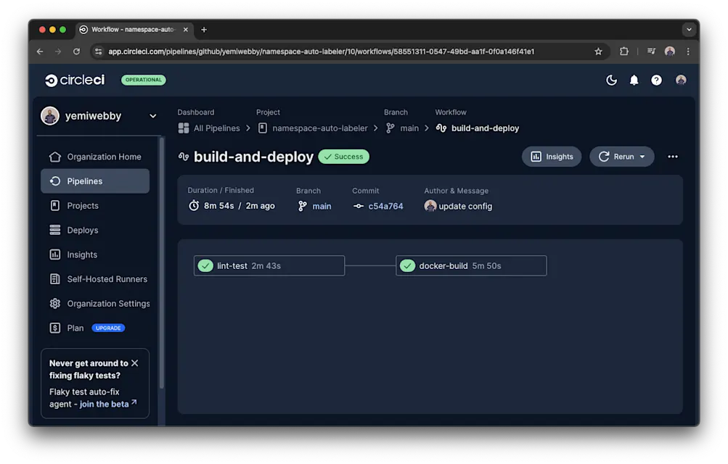Toggle dark mode with the moon icon
Viewport: 728px width, 464px height.
610,80
